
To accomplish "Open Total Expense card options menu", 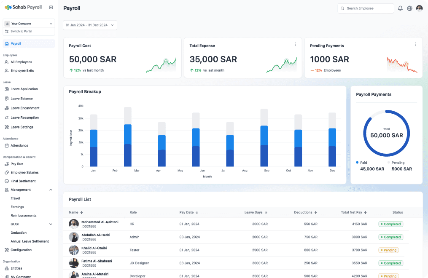I will (295, 44).
